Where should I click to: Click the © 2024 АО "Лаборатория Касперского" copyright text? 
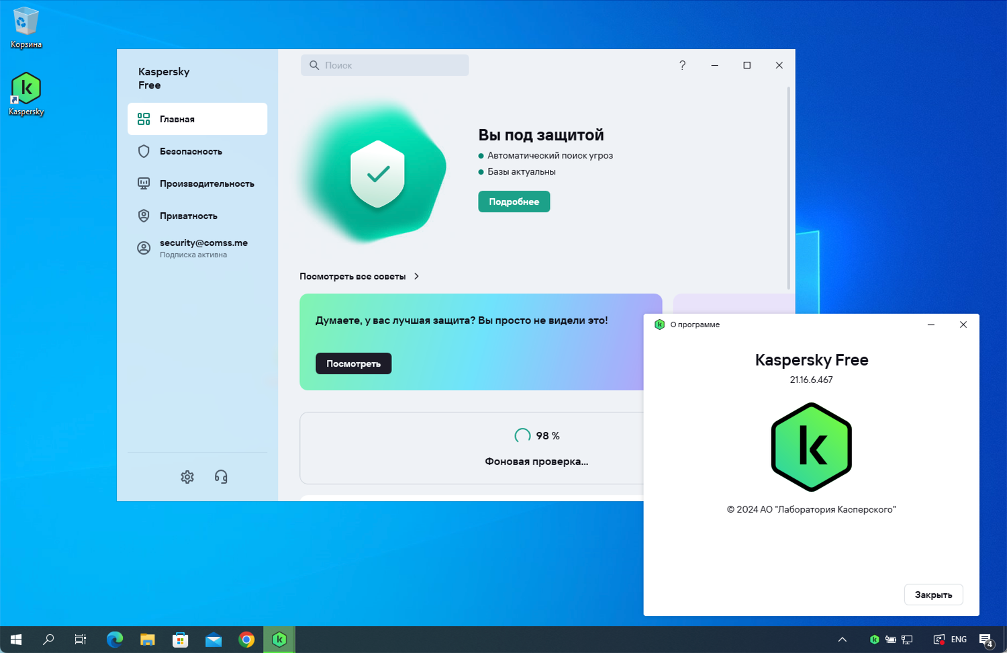[812, 509]
